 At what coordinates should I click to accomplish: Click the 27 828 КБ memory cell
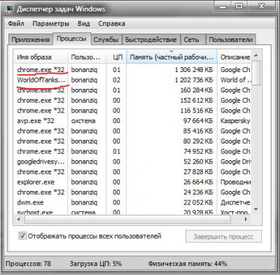[x=198, y=171]
